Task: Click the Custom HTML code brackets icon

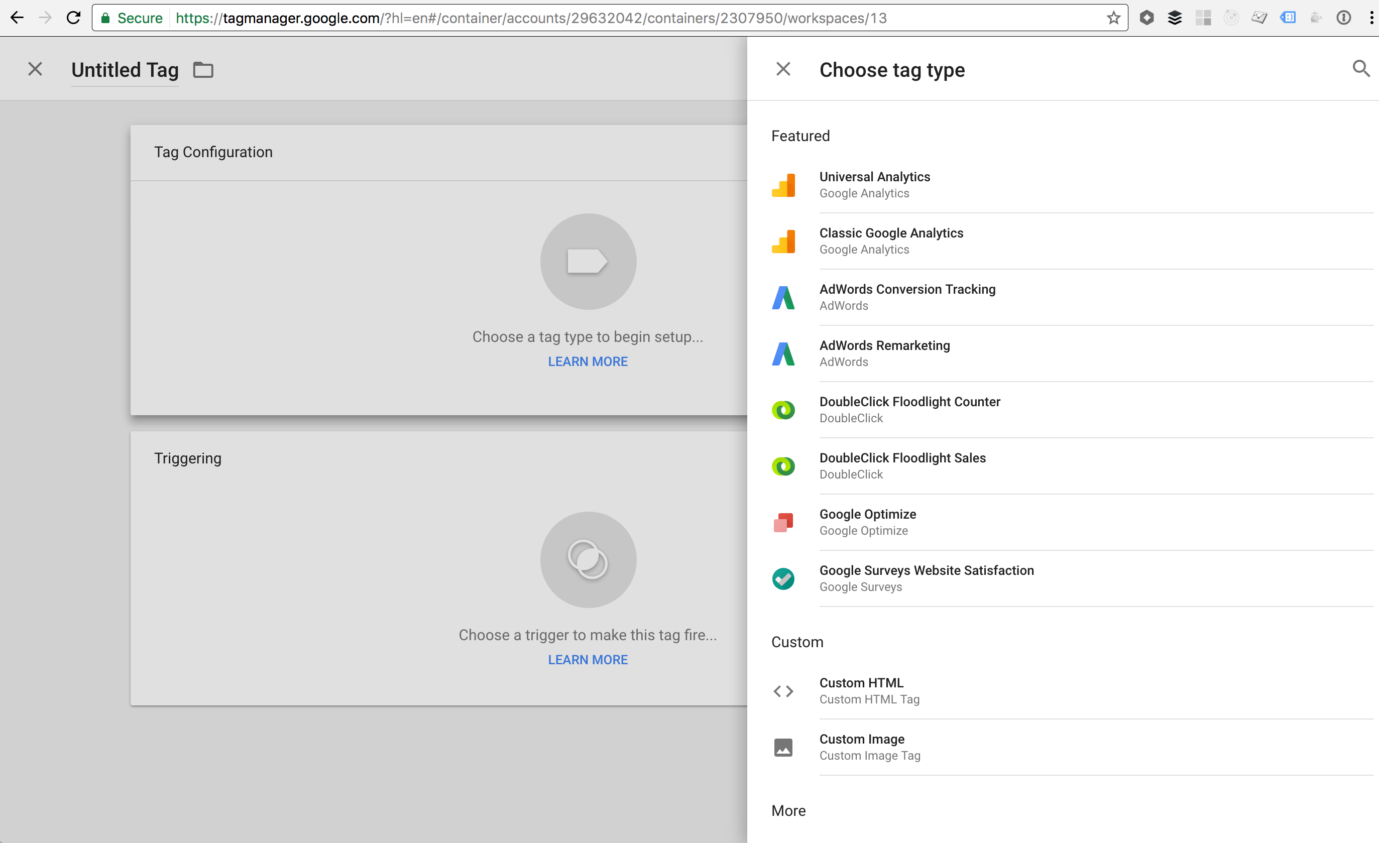Action: click(x=783, y=691)
